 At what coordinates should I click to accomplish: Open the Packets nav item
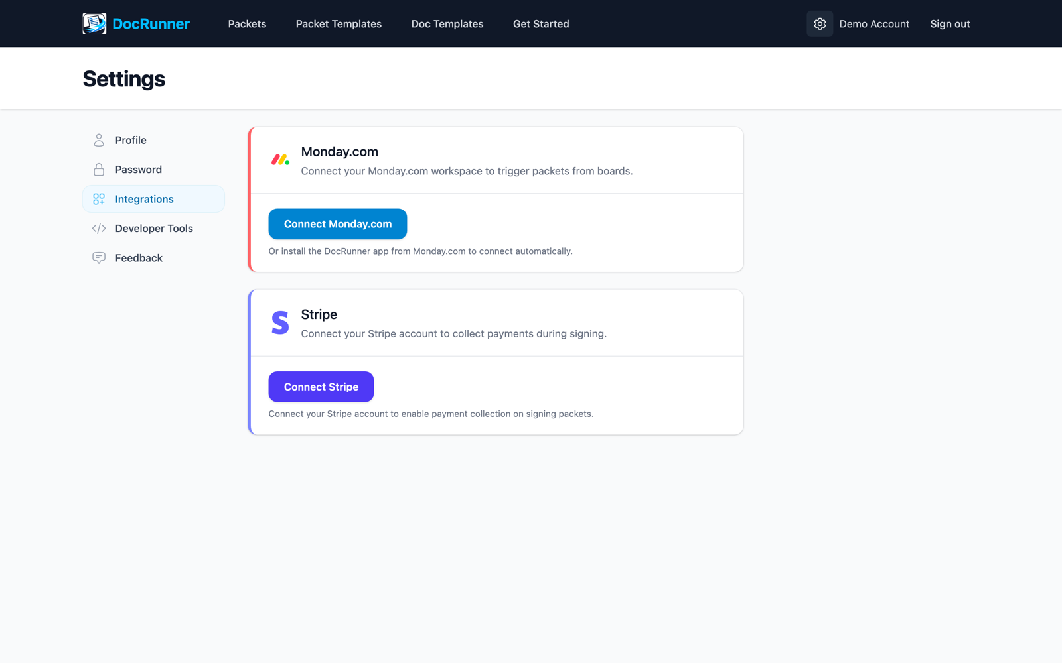click(x=247, y=24)
